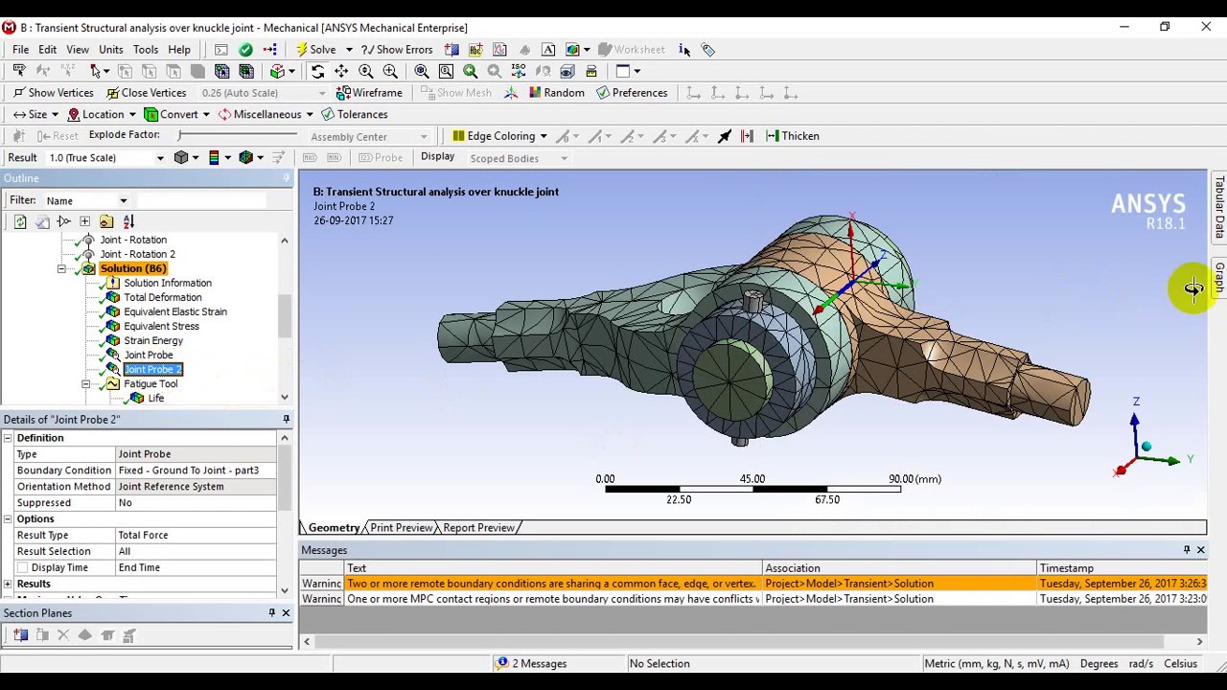This screenshot has width=1227, height=690.
Task: Switch to the Report Preview tab
Action: 479,528
